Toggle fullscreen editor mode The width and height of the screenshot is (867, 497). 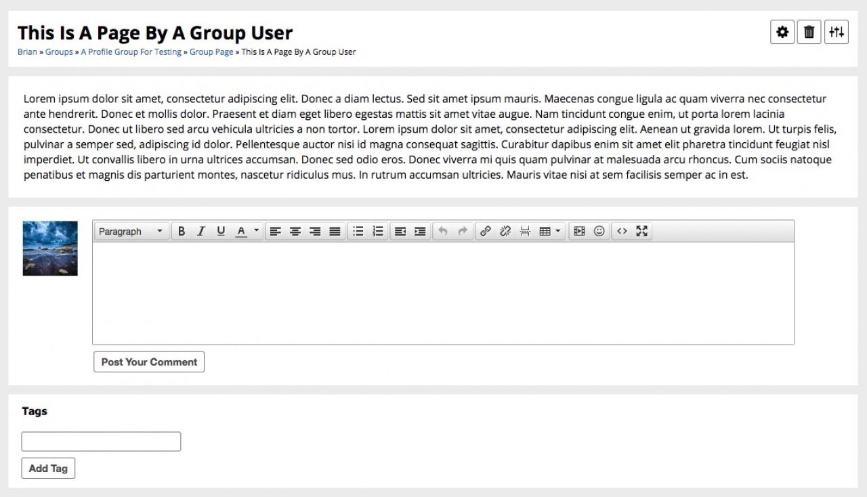(642, 232)
